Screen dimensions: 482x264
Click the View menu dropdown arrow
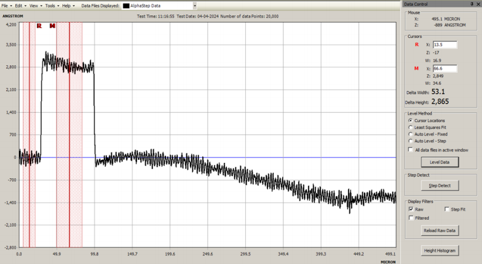[41, 6]
